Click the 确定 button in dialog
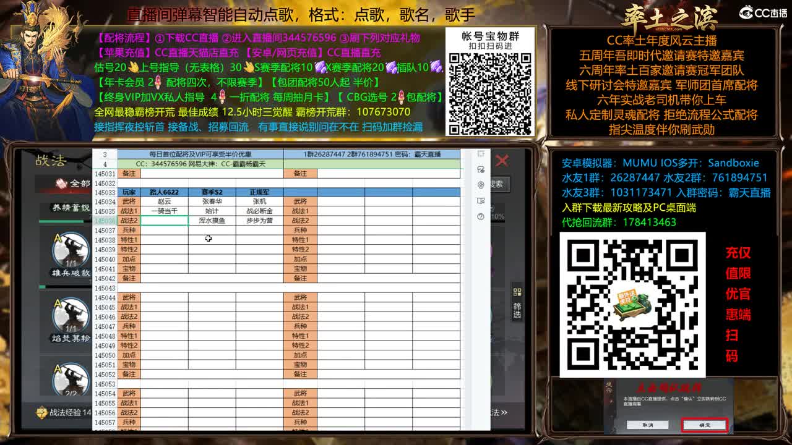Viewport: 792px width, 445px height. pyautogui.click(x=704, y=425)
